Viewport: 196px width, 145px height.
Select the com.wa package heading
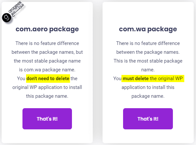click(x=148, y=29)
